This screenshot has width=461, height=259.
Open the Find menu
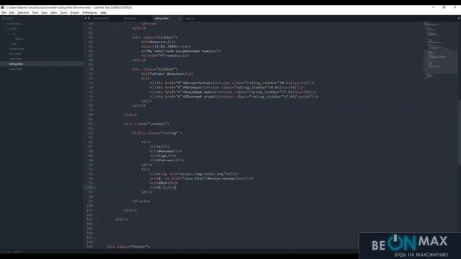point(35,13)
